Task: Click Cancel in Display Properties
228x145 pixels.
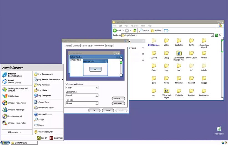Action: click(x=108, y=110)
